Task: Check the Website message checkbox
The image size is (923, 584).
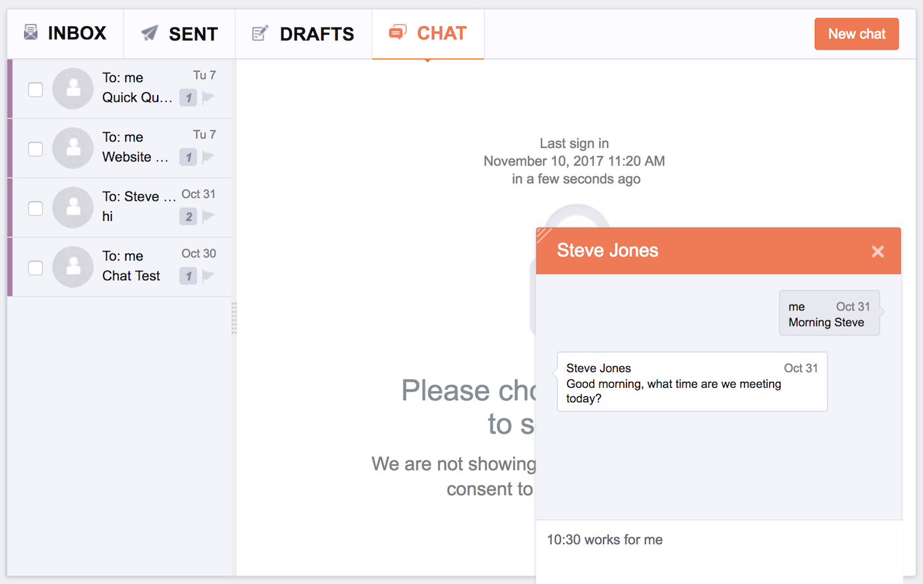Action: [x=36, y=149]
